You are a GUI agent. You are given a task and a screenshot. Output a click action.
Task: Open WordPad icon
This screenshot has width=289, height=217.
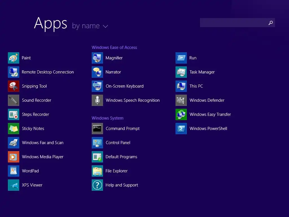[x=14, y=171]
